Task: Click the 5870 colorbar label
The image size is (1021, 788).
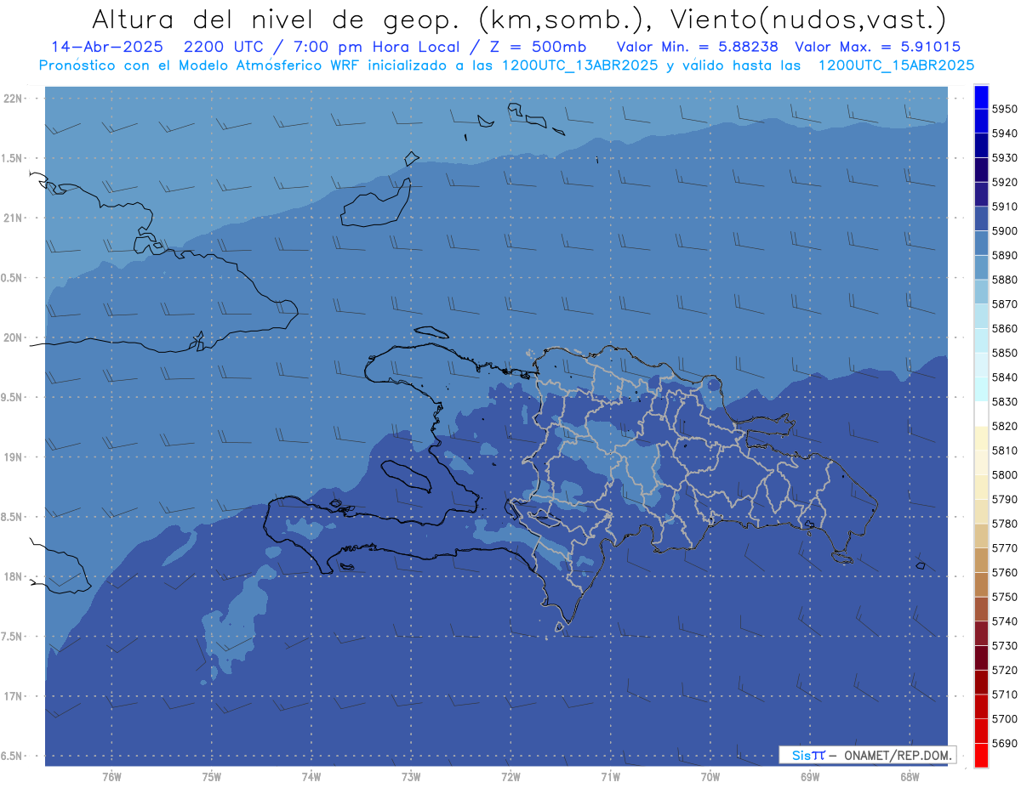Action: tap(1005, 304)
